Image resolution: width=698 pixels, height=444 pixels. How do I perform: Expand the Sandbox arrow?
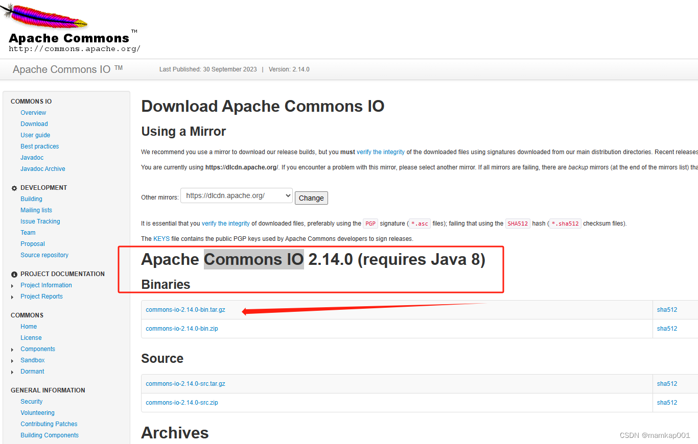(x=12, y=361)
